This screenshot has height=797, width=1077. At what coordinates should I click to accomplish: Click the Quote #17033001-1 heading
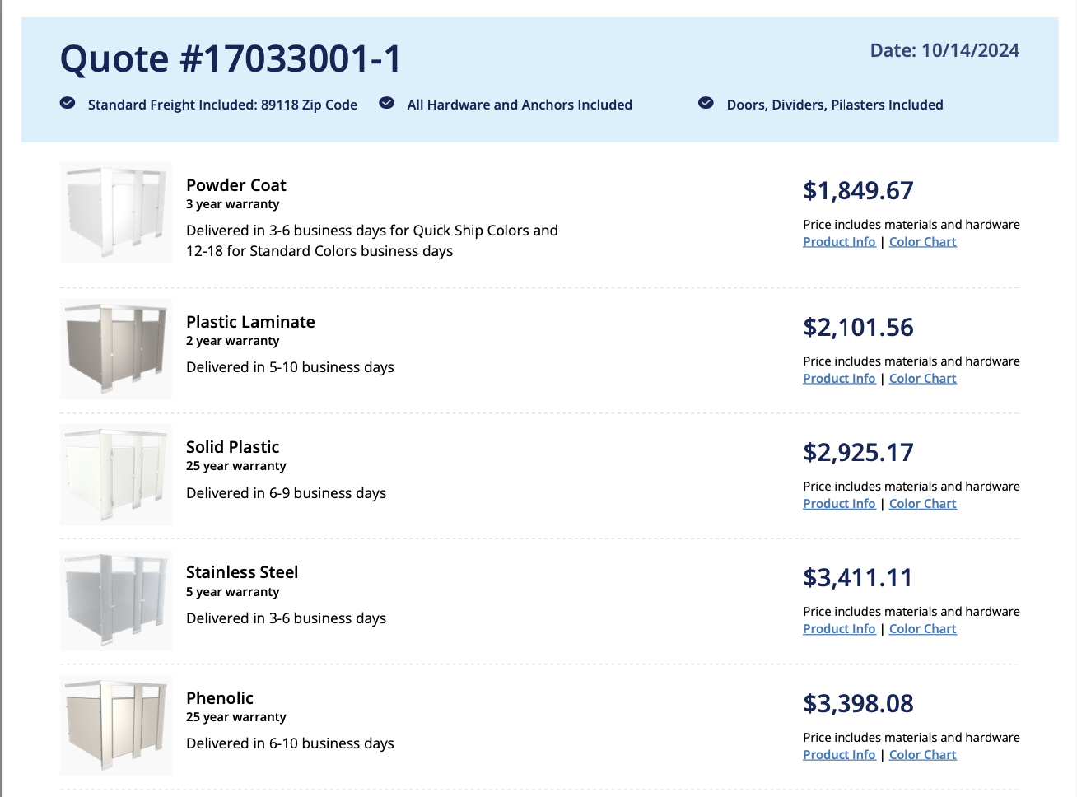point(231,58)
